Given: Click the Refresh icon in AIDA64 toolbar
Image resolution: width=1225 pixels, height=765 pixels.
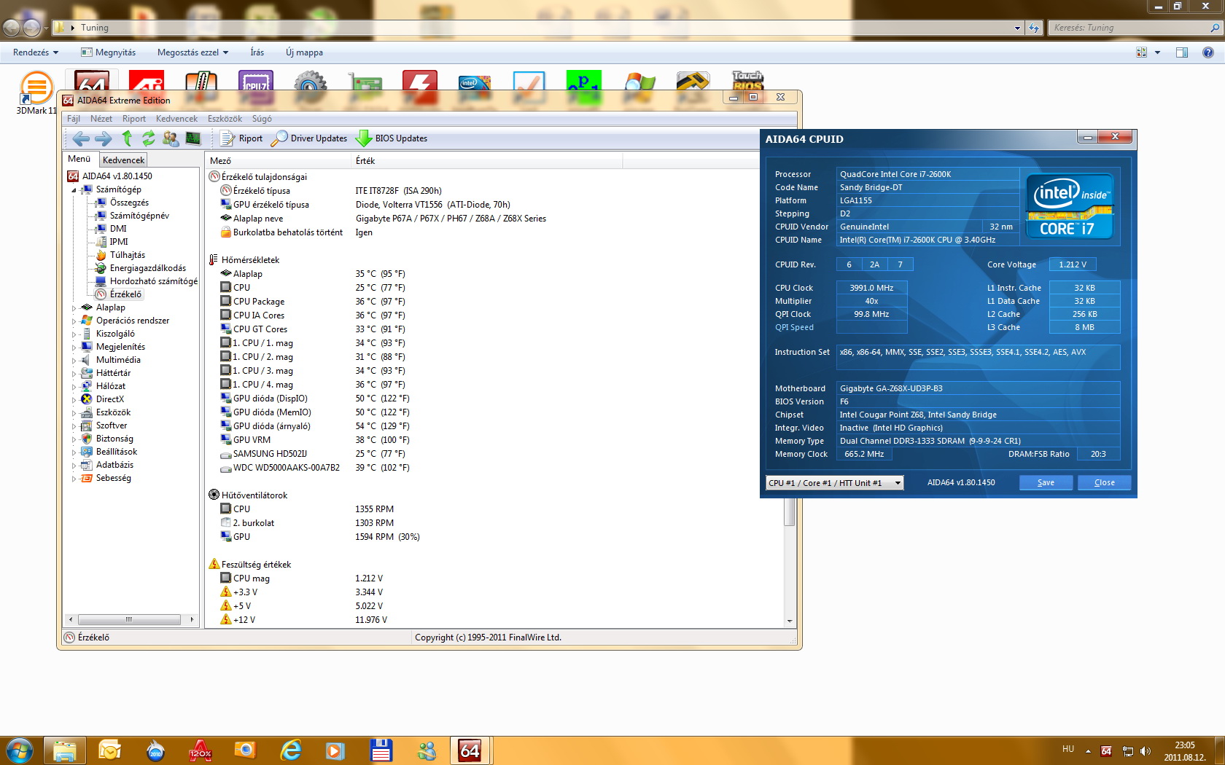Looking at the screenshot, I should tap(149, 138).
